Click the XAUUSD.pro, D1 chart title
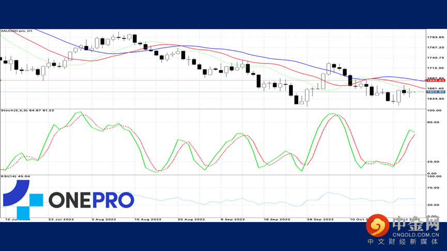 coord(17,31)
